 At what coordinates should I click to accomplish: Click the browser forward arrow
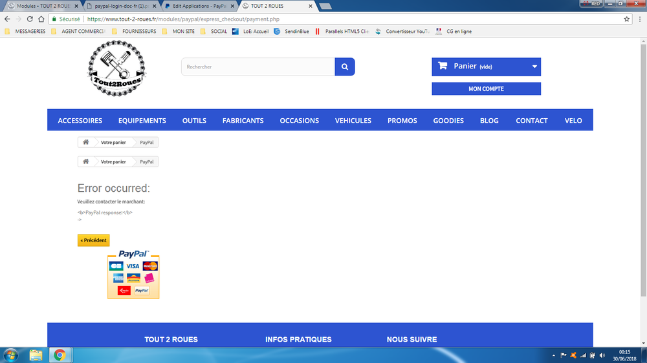pyautogui.click(x=19, y=19)
